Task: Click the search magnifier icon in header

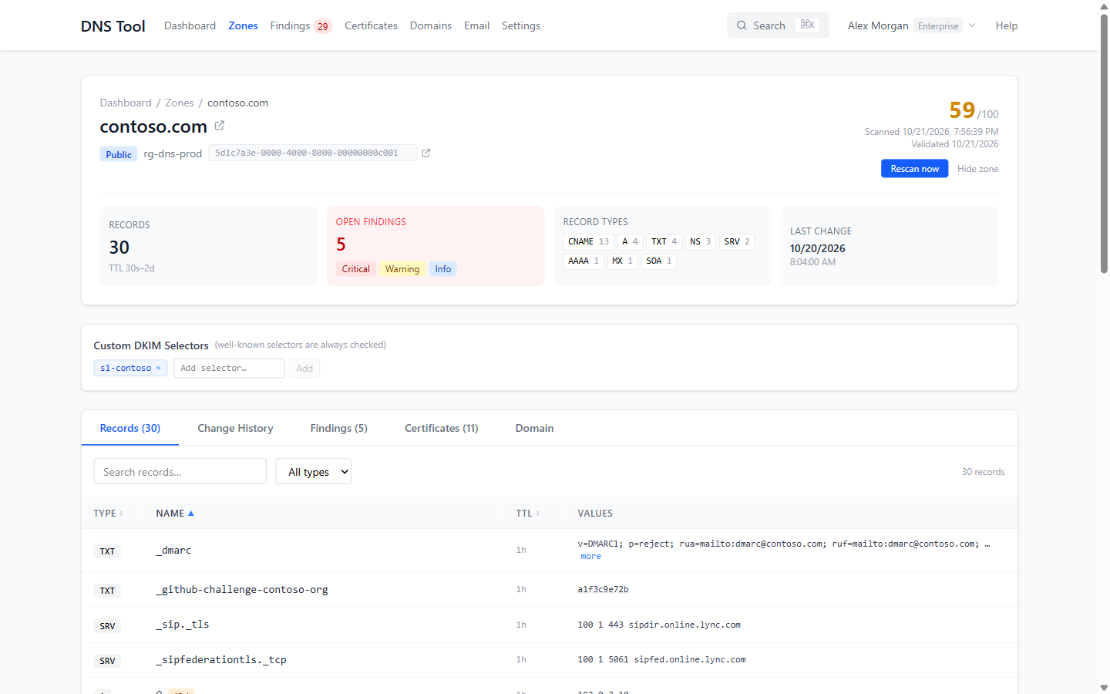Action: coord(742,25)
